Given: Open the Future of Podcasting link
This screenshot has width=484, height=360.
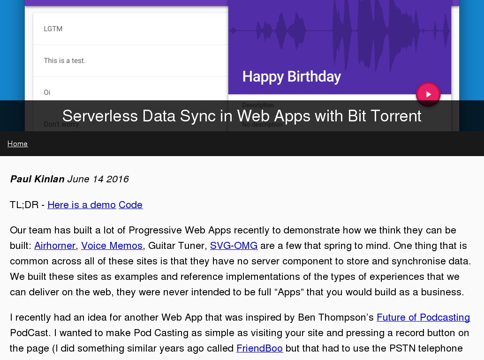Looking at the screenshot, I should (423, 317).
